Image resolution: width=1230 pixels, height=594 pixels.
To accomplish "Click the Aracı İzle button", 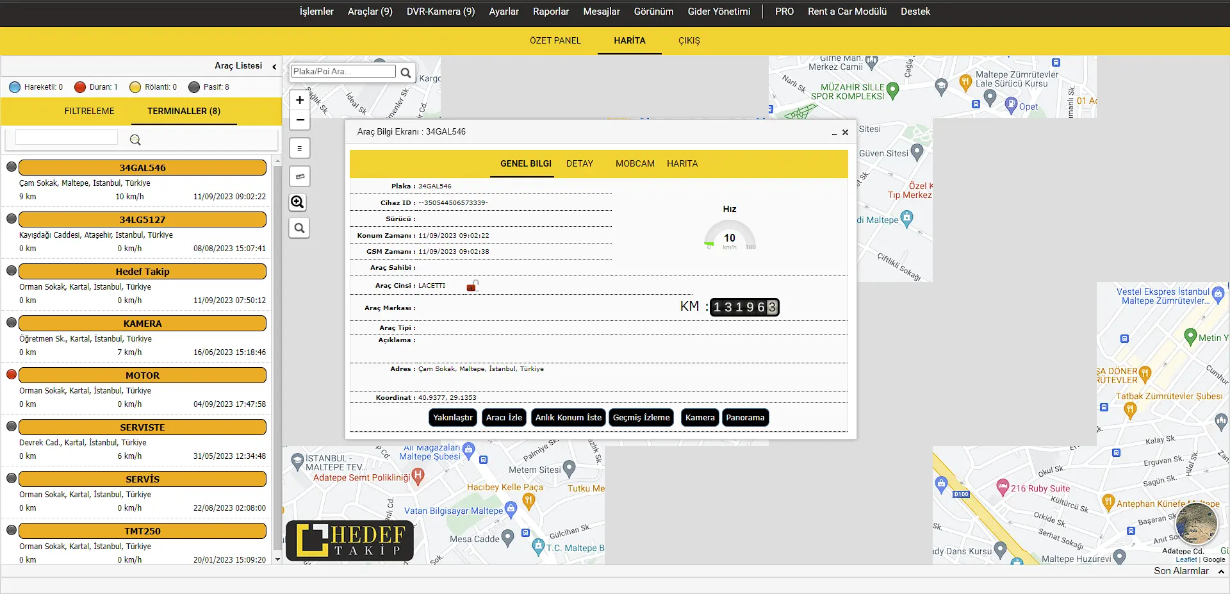I will point(504,417).
